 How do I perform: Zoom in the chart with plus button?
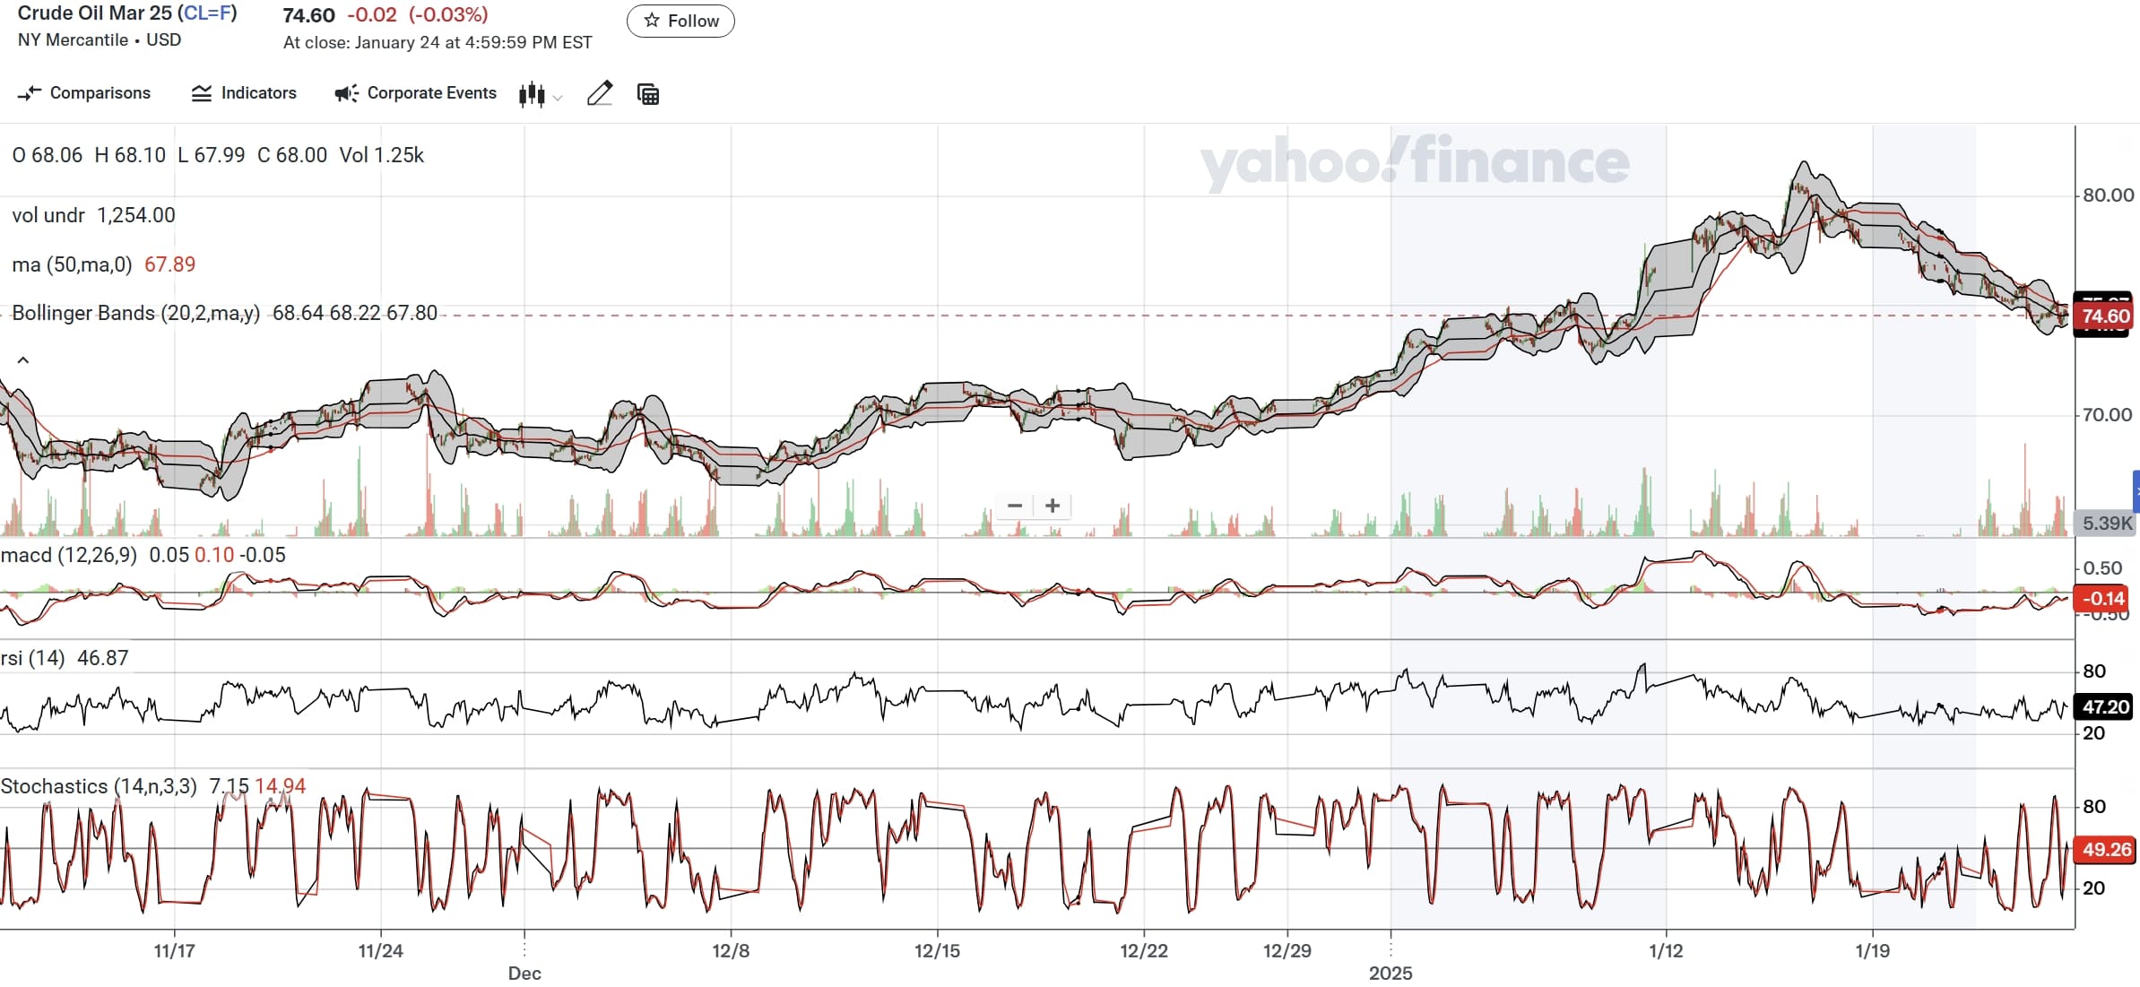pyautogui.click(x=1053, y=506)
